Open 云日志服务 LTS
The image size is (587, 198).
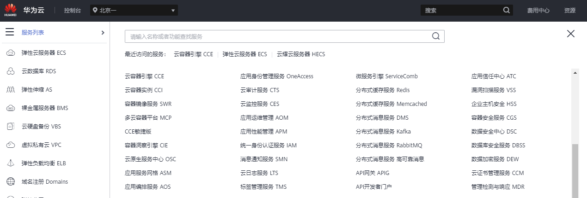[x=259, y=173]
